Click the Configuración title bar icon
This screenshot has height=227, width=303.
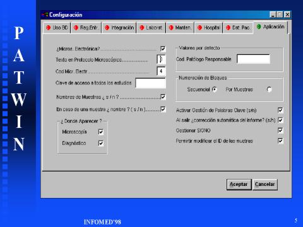[x=45, y=15]
